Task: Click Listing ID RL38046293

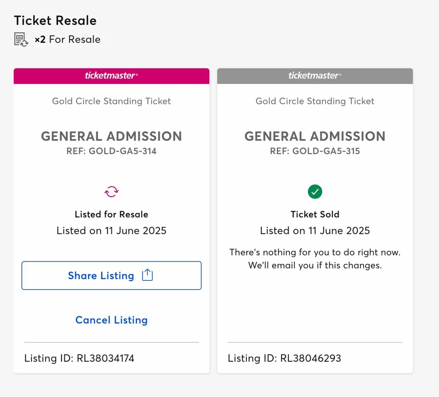Action: [284, 358]
